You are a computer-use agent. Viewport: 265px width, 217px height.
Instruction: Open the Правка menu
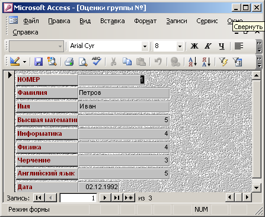click(59, 21)
